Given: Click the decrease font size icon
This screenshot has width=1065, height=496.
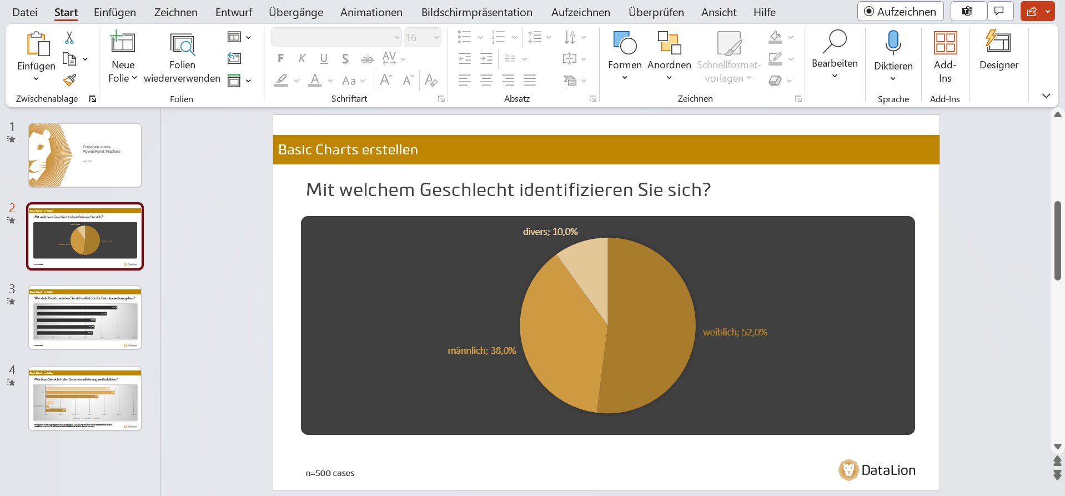Looking at the screenshot, I should pos(408,81).
